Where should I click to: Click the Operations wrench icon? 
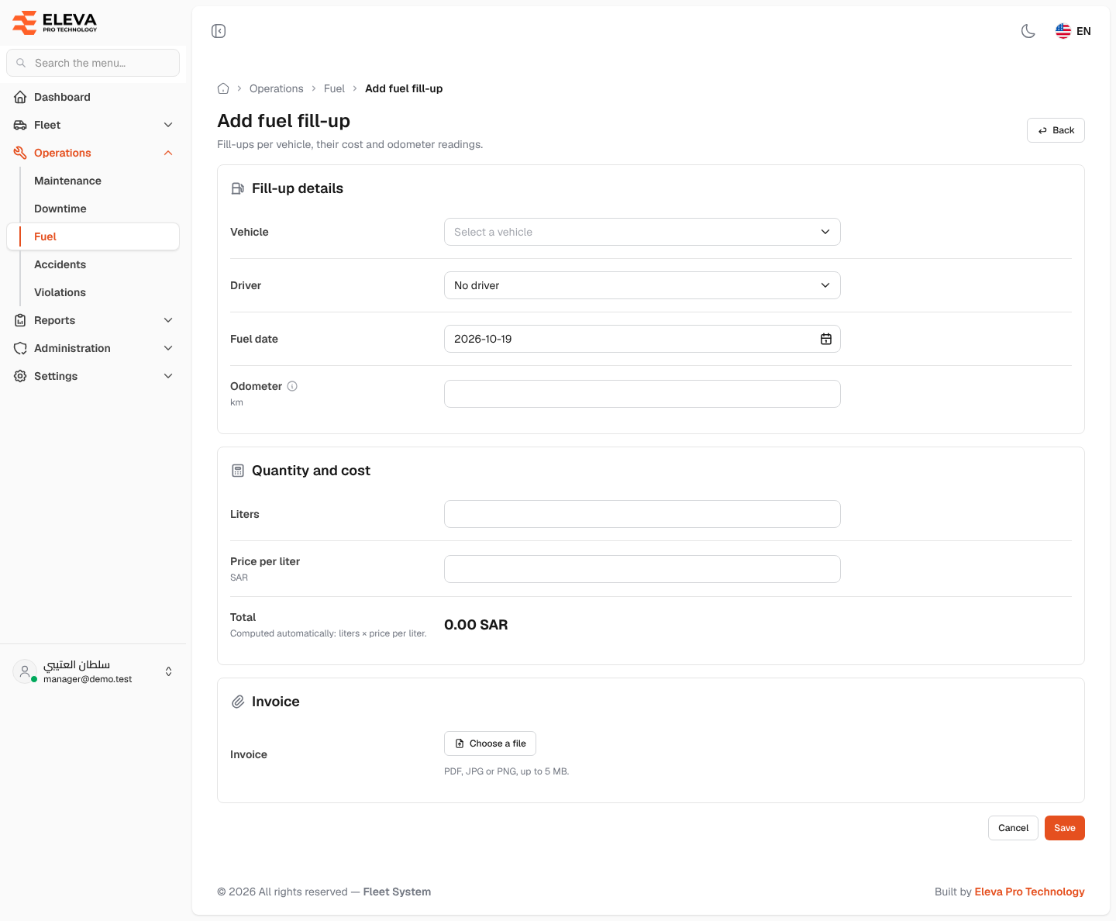pyautogui.click(x=20, y=153)
